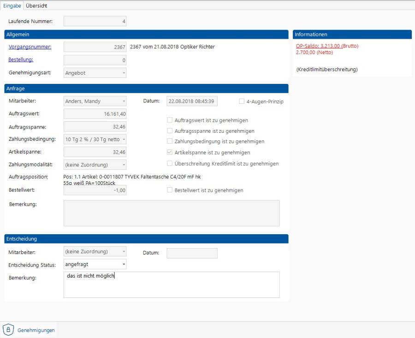Select the Eingabe tab
The width and height of the screenshot is (415, 338).
click(x=12, y=6)
